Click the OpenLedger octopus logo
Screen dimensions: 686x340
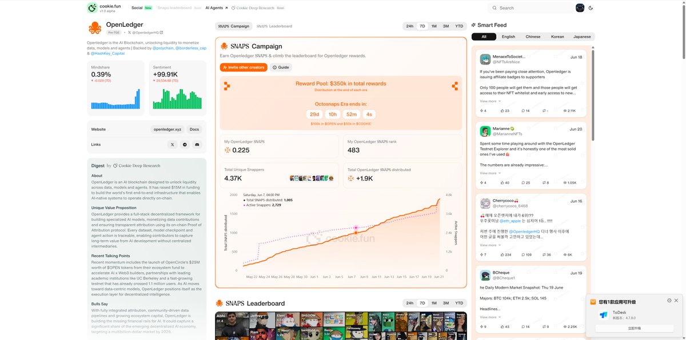(95, 28)
